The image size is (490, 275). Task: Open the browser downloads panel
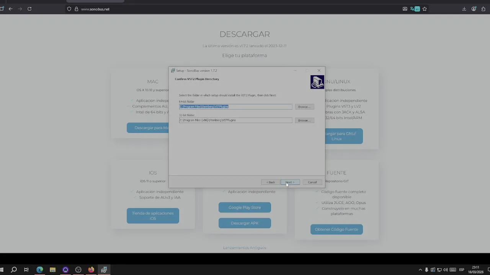464,9
